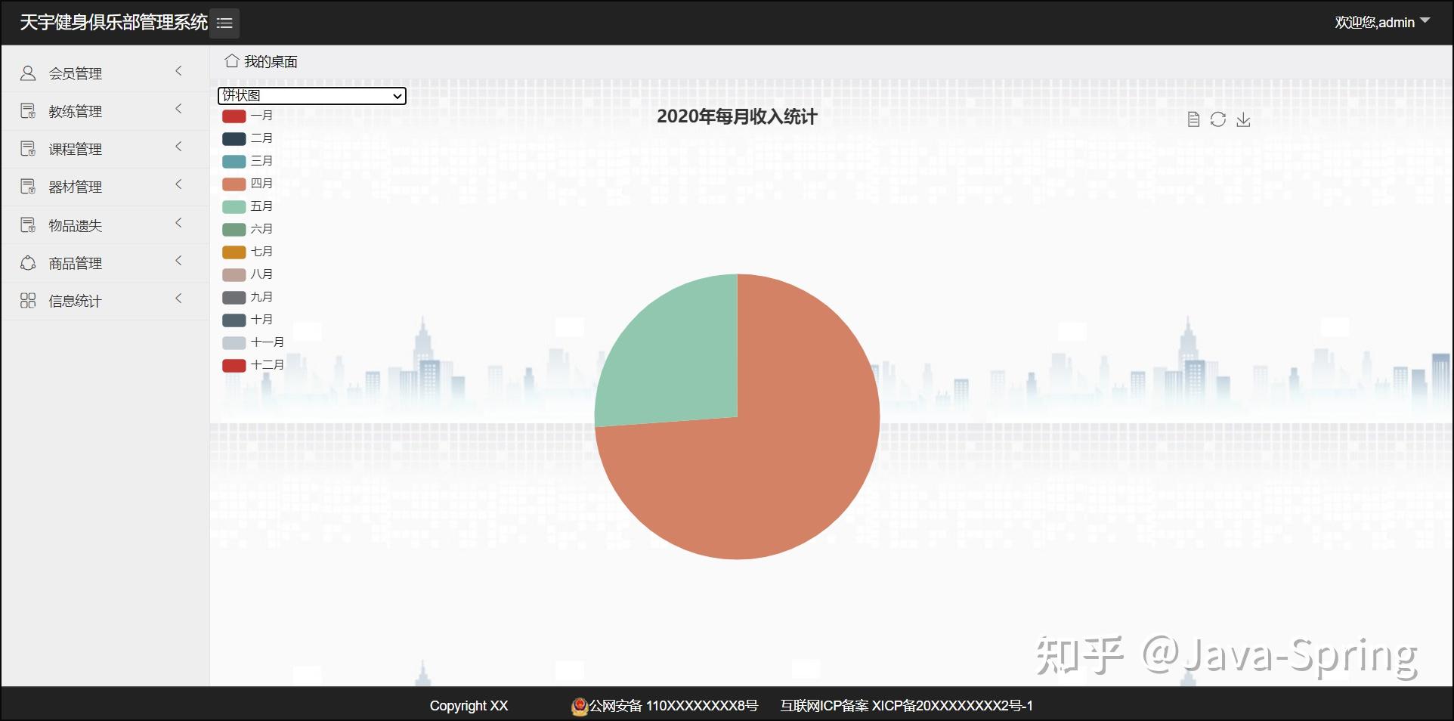Viewport: 1454px width, 721px height.
Task: Click the 我的桌面 breadcrumb home link
Action: pyautogui.click(x=260, y=60)
